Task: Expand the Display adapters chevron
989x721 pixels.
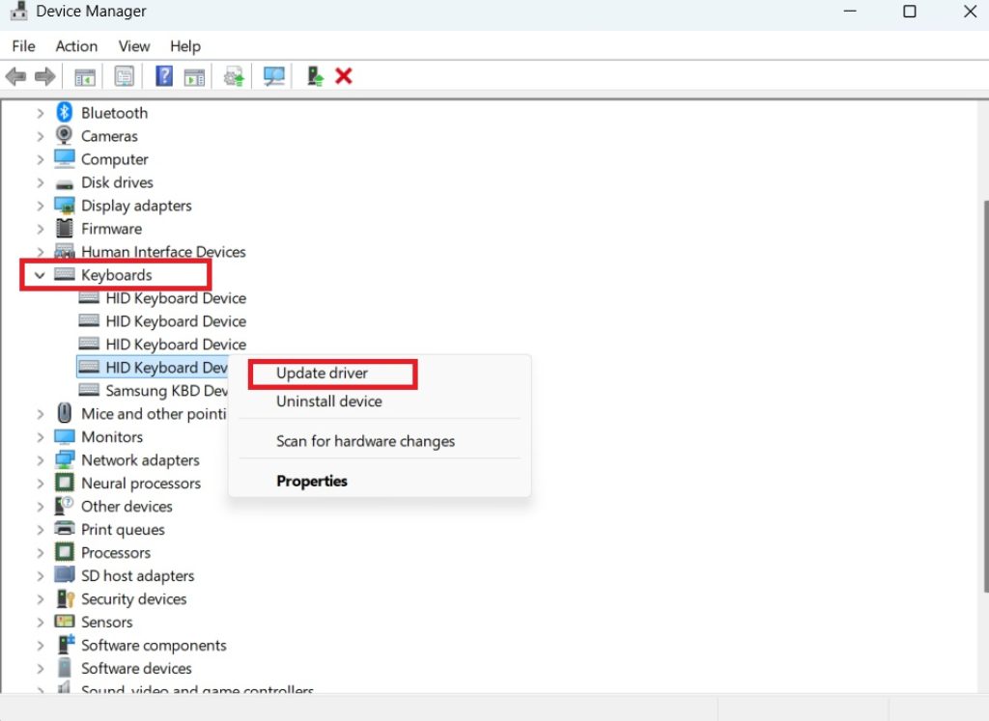Action: (41, 207)
